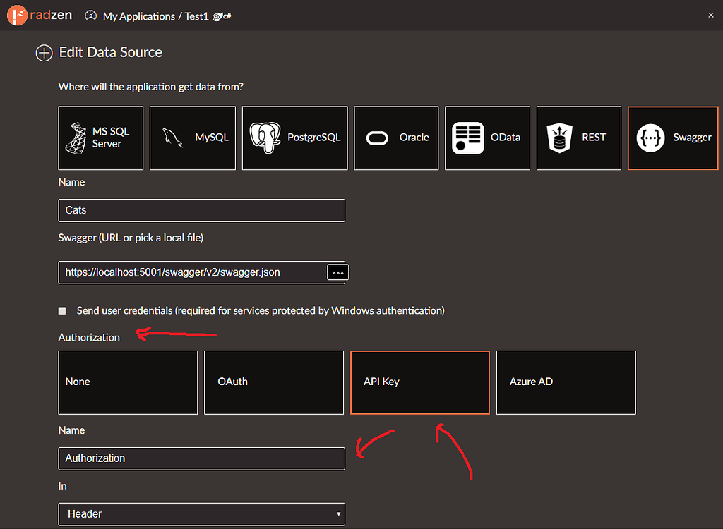Viewport: 723px width, 529px height.
Task: Select None as authorization type
Action: (x=127, y=382)
